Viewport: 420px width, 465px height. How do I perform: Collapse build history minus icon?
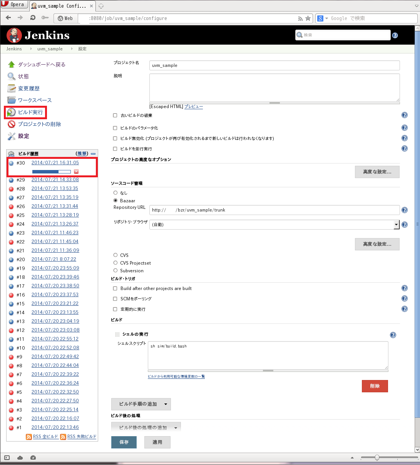coord(93,153)
